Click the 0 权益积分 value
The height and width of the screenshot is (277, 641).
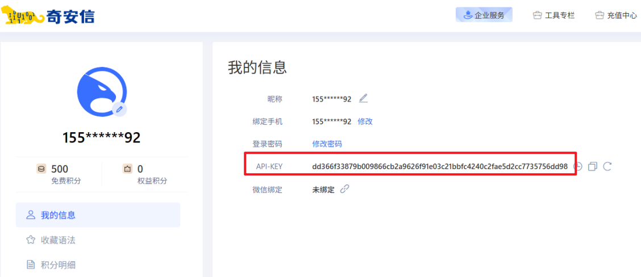pos(140,169)
